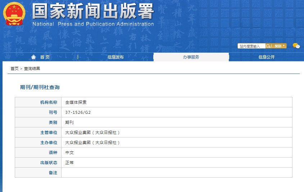Select the 办事服务 navigation tab
This screenshot has width=304, height=192.
(191, 57)
